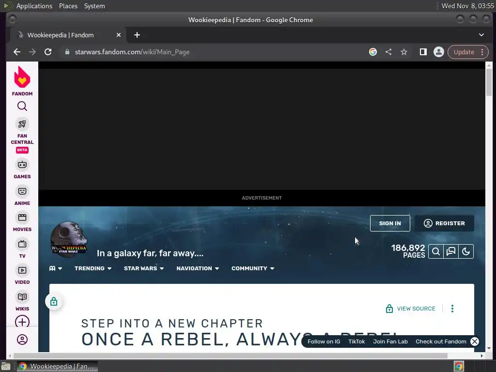Open the Places menu
This screenshot has width=496, height=372.
(x=68, y=6)
